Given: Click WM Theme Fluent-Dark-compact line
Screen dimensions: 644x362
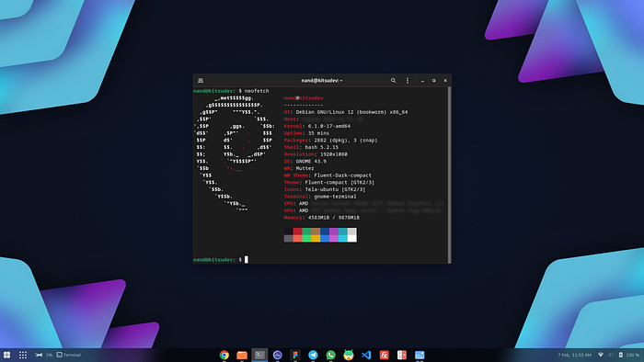Looking at the screenshot, I should pos(328,175).
